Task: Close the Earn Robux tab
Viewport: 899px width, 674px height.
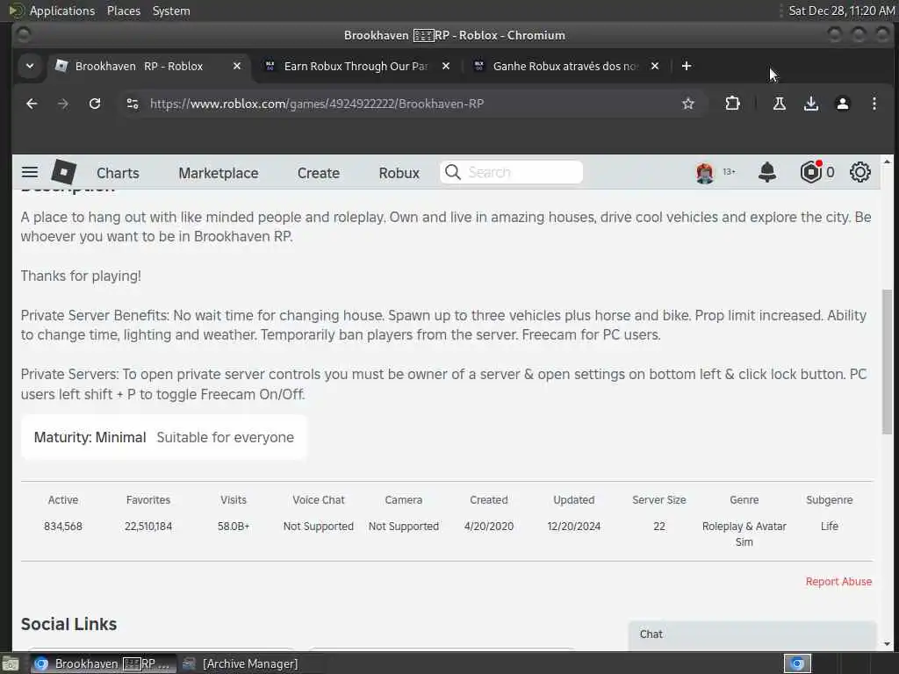Action: pos(445,66)
